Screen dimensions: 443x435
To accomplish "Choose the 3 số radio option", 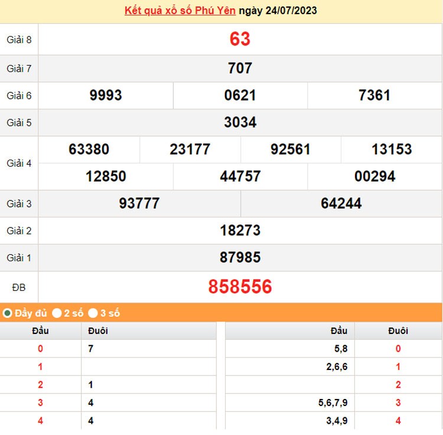I will pyautogui.click(x=93, y=313).
